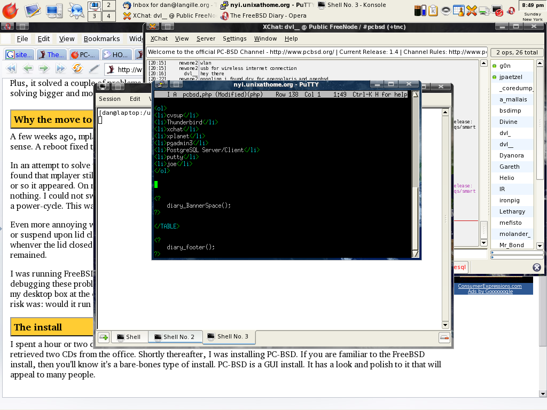Go back one page in Opera

tap(28, 69)
